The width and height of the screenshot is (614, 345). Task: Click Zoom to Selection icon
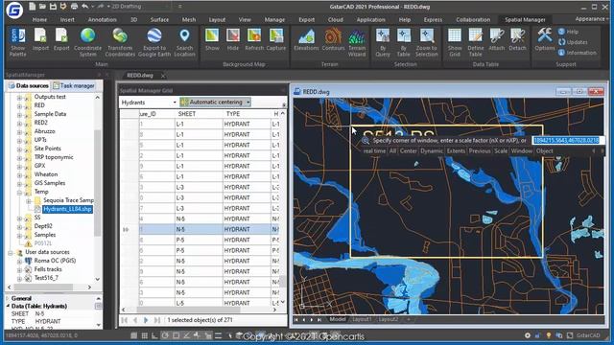(426, 42)
